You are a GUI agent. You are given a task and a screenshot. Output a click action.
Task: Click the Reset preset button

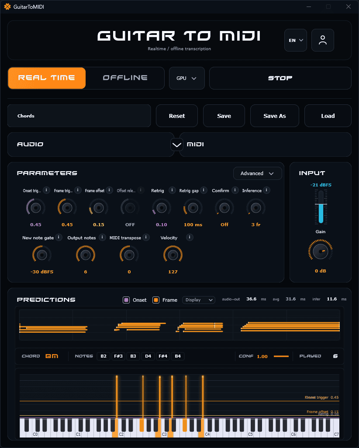[176, 116]
